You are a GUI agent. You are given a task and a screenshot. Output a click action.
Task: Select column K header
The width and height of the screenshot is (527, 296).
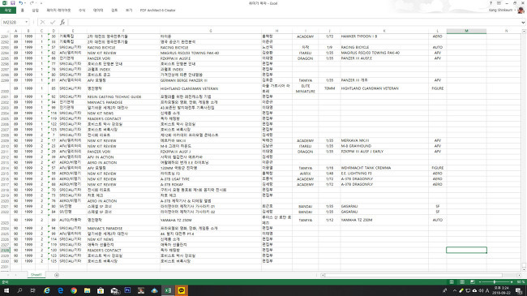[x=384, y=31]
